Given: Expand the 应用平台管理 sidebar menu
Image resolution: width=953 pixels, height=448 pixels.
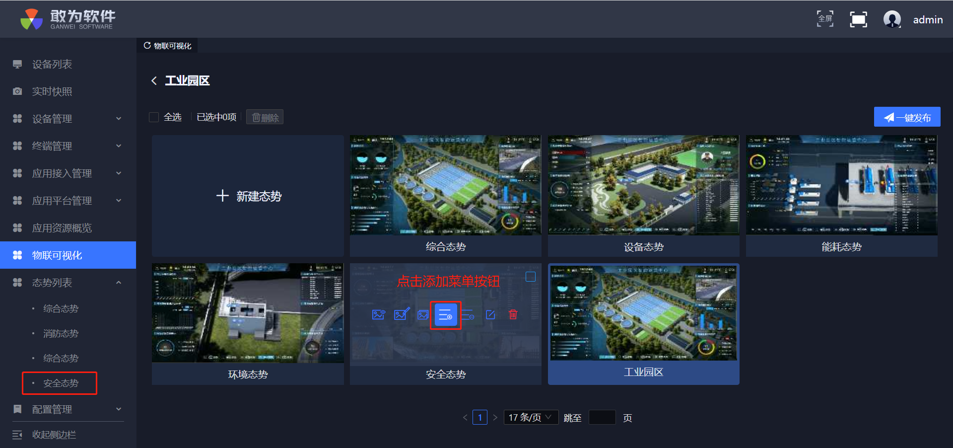Looking at the screenshot, I should pyautogui.click(x=119, y=201).
